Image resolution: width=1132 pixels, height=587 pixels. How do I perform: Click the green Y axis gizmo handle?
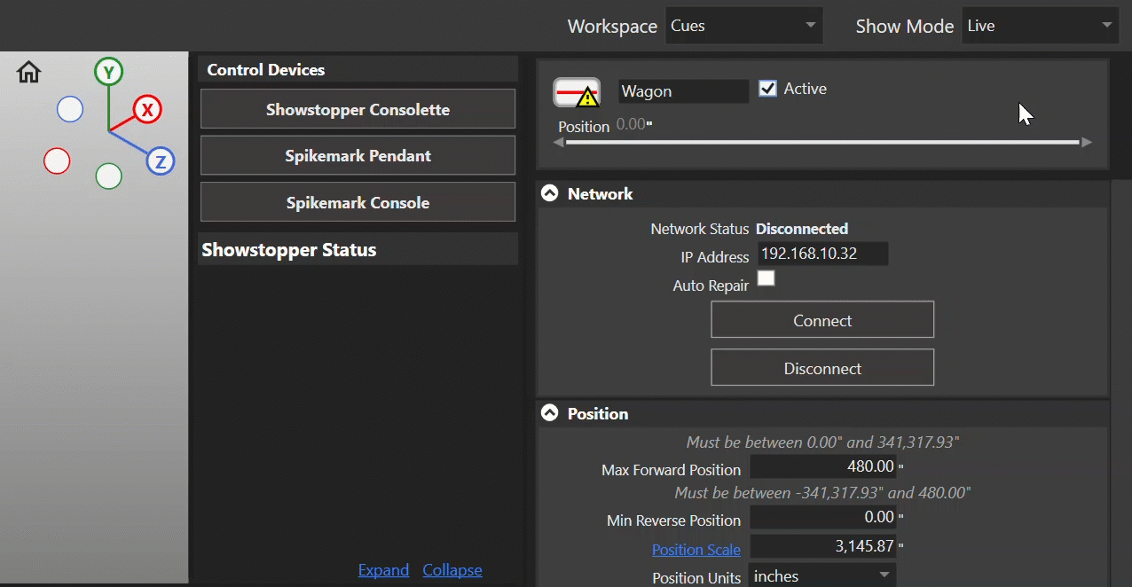click(109, 72)
